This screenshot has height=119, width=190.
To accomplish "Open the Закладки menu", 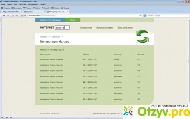I will (x=21, y=5).
